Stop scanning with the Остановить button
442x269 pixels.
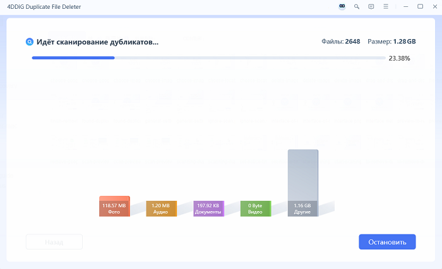[x=387, y=242]
